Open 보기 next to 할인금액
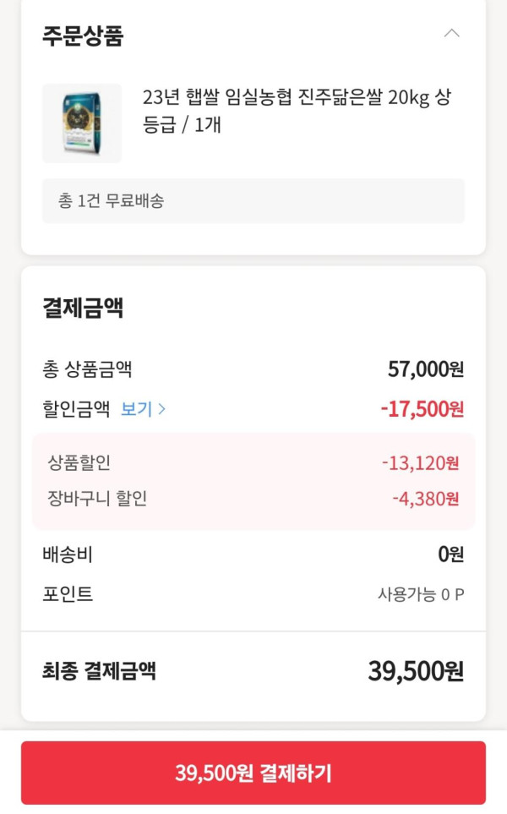 pyautogui.click(x=136, y=409)
